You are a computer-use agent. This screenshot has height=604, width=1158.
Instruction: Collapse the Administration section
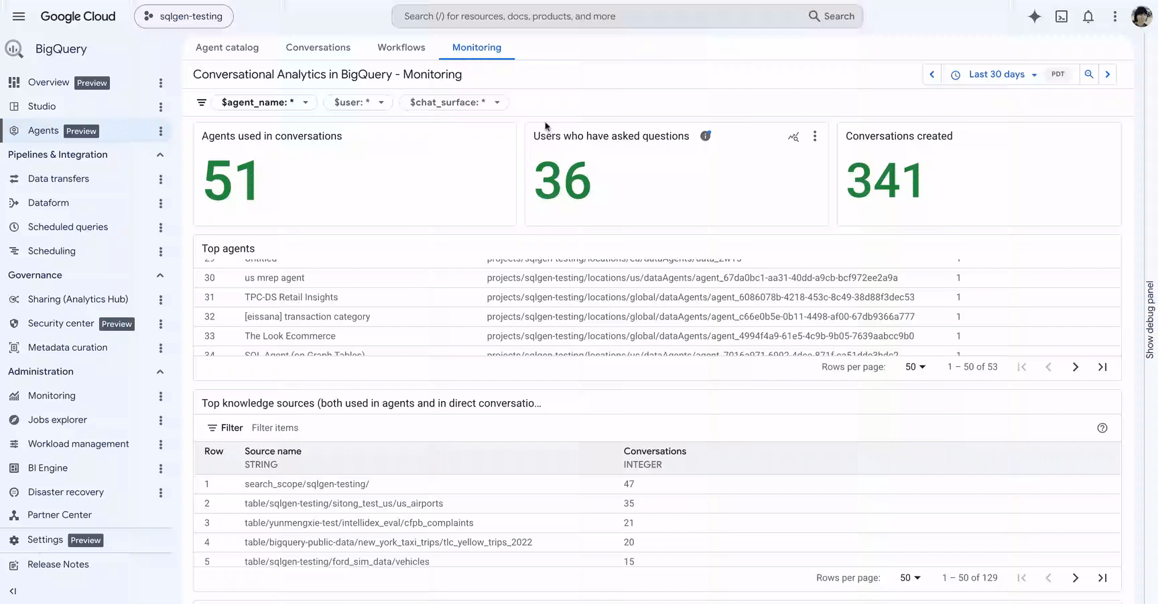(x=160, y=372)
